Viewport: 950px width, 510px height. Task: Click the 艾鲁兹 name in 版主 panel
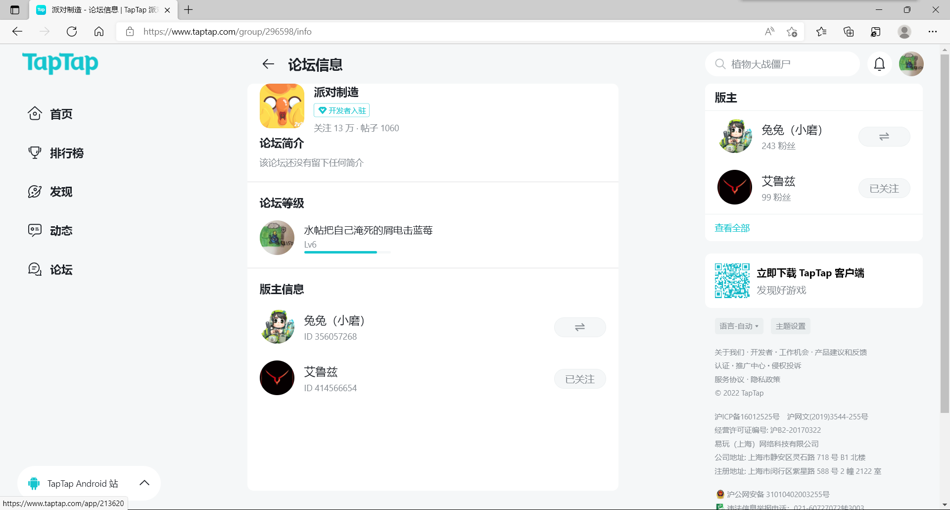coord(778,181)
